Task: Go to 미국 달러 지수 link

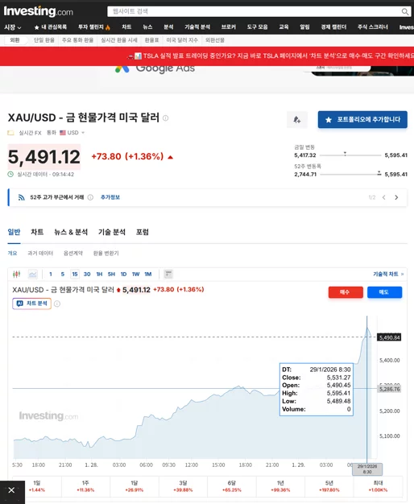Action: tap(182, 40)
